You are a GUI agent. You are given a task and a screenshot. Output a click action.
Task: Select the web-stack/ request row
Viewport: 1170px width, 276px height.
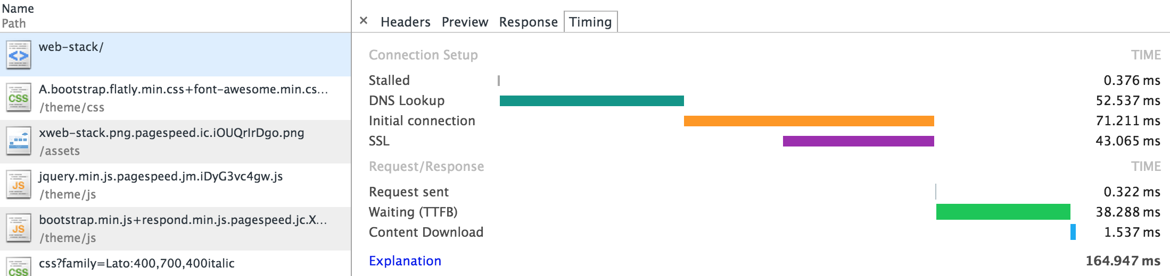(x=176, y=55)
